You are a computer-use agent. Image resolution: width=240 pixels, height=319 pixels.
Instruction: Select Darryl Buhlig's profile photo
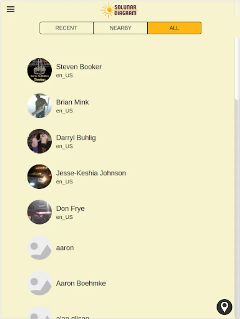[39, 141]
